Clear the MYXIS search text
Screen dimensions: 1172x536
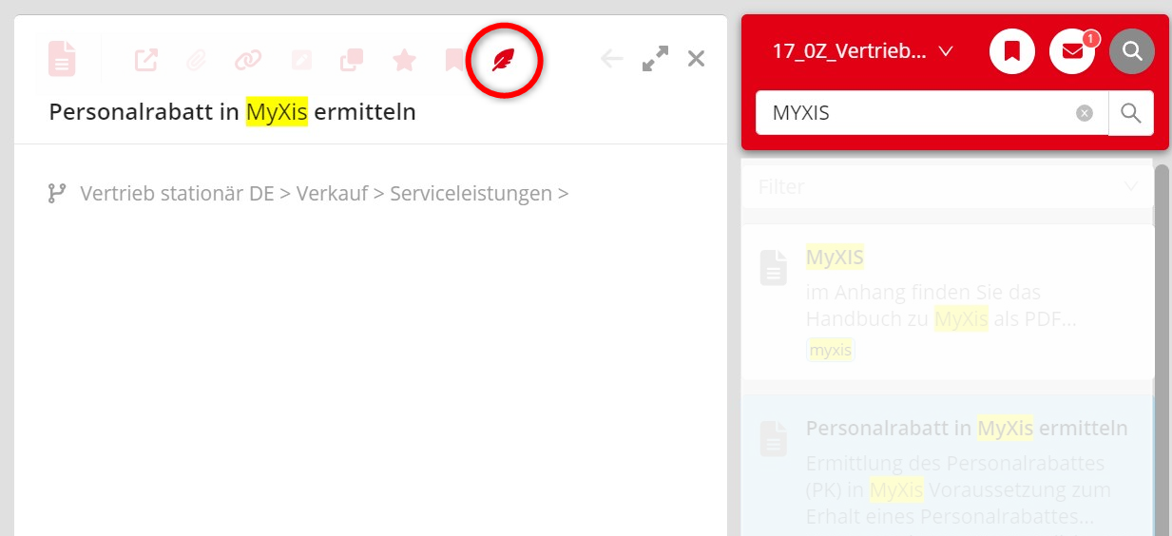click(1085, 113)
